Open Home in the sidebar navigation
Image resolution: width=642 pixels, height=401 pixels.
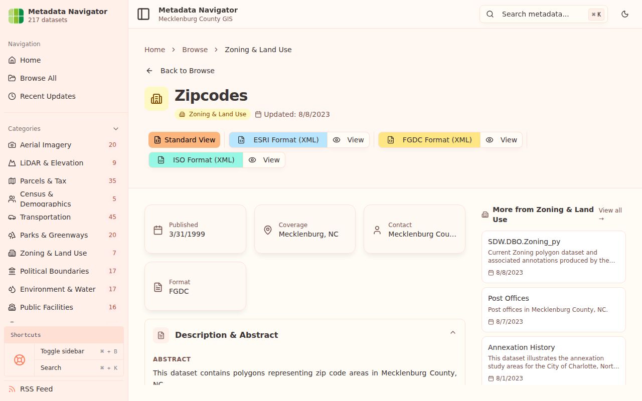pyautogui.click(x=64, y=60)
